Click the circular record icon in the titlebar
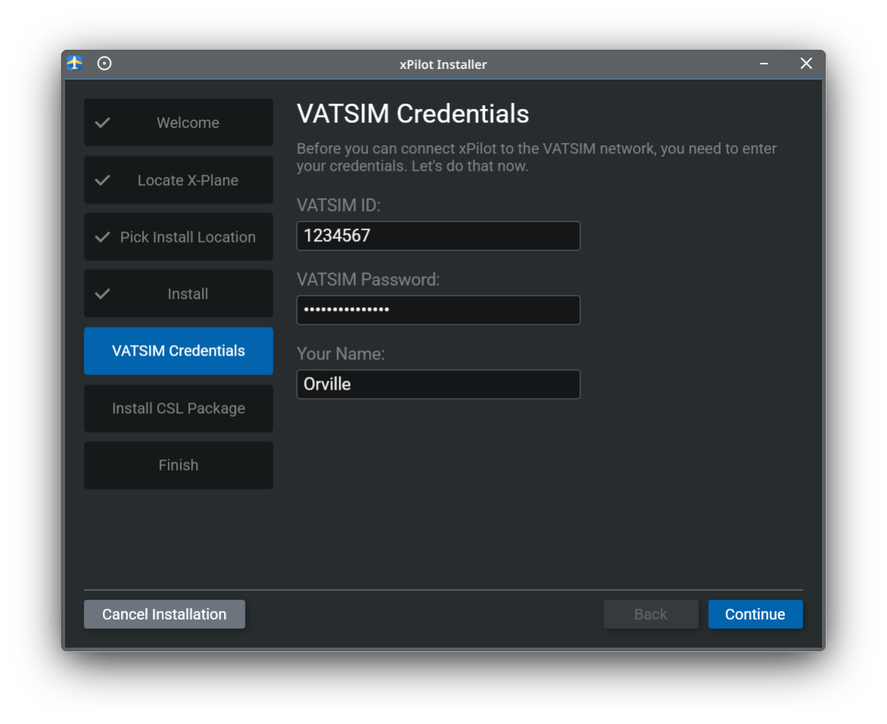This screenshot has height=724, width=887. pyautogui.click(x=104, y=64)
